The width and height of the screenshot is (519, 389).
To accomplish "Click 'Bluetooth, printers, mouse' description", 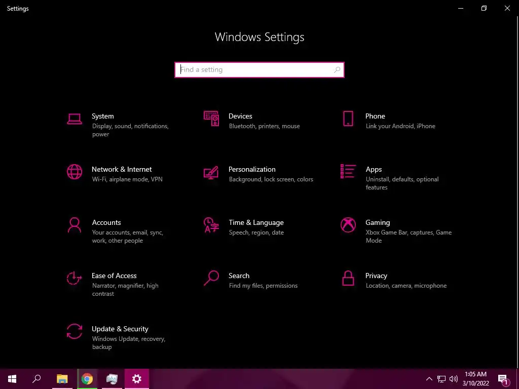I will click(x=264, y=126).
